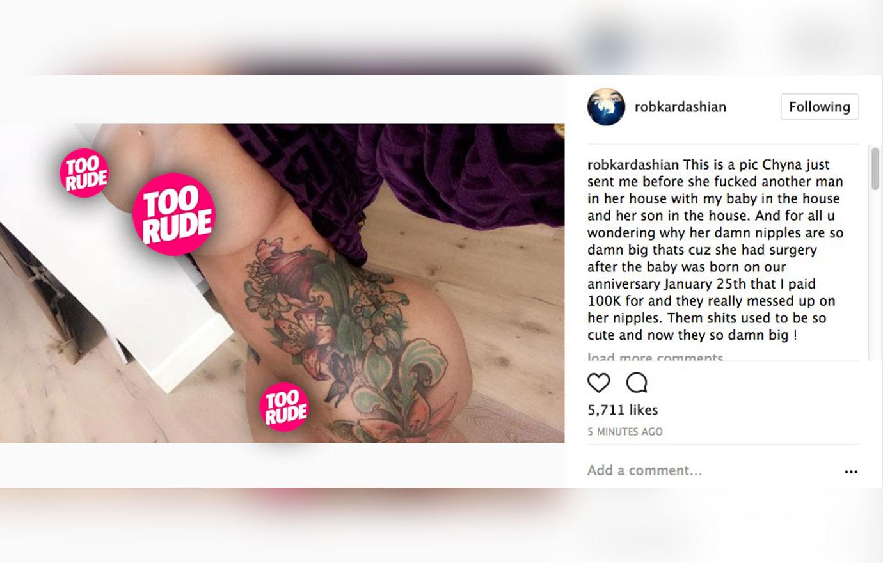Screen dimensions: 883x563
Task: Open the robkardashian header username link
Action: [680, 107]
